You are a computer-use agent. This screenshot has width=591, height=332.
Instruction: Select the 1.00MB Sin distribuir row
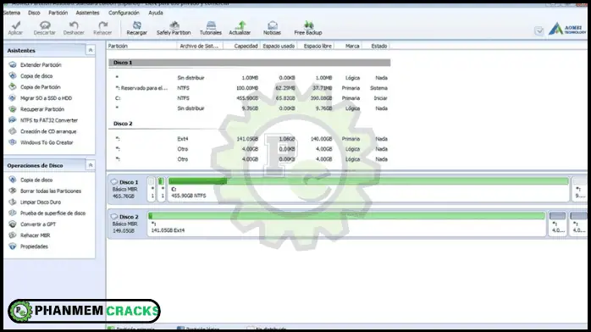click(x=250, y=78)
